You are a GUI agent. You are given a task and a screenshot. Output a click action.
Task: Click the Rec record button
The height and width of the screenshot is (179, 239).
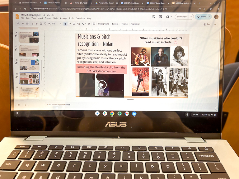click(x=207, y=24)
